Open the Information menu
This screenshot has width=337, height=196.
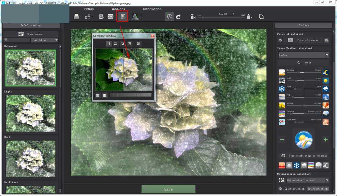[x=152, y=9]
